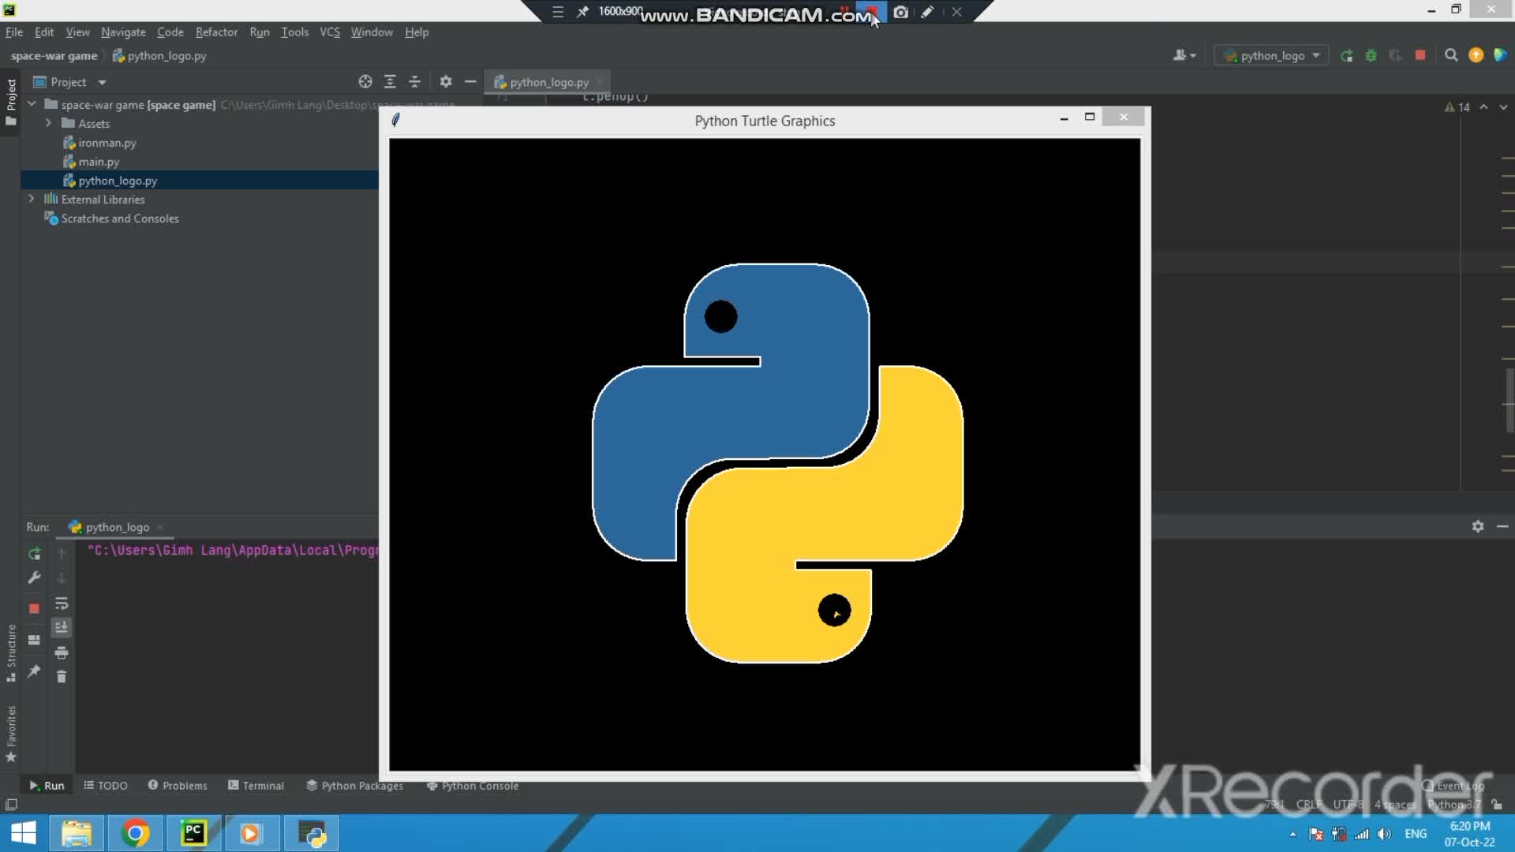Open main.py from the project tree
The height and width of the screenshot is (852, 1515).
[x=98, y=161]
